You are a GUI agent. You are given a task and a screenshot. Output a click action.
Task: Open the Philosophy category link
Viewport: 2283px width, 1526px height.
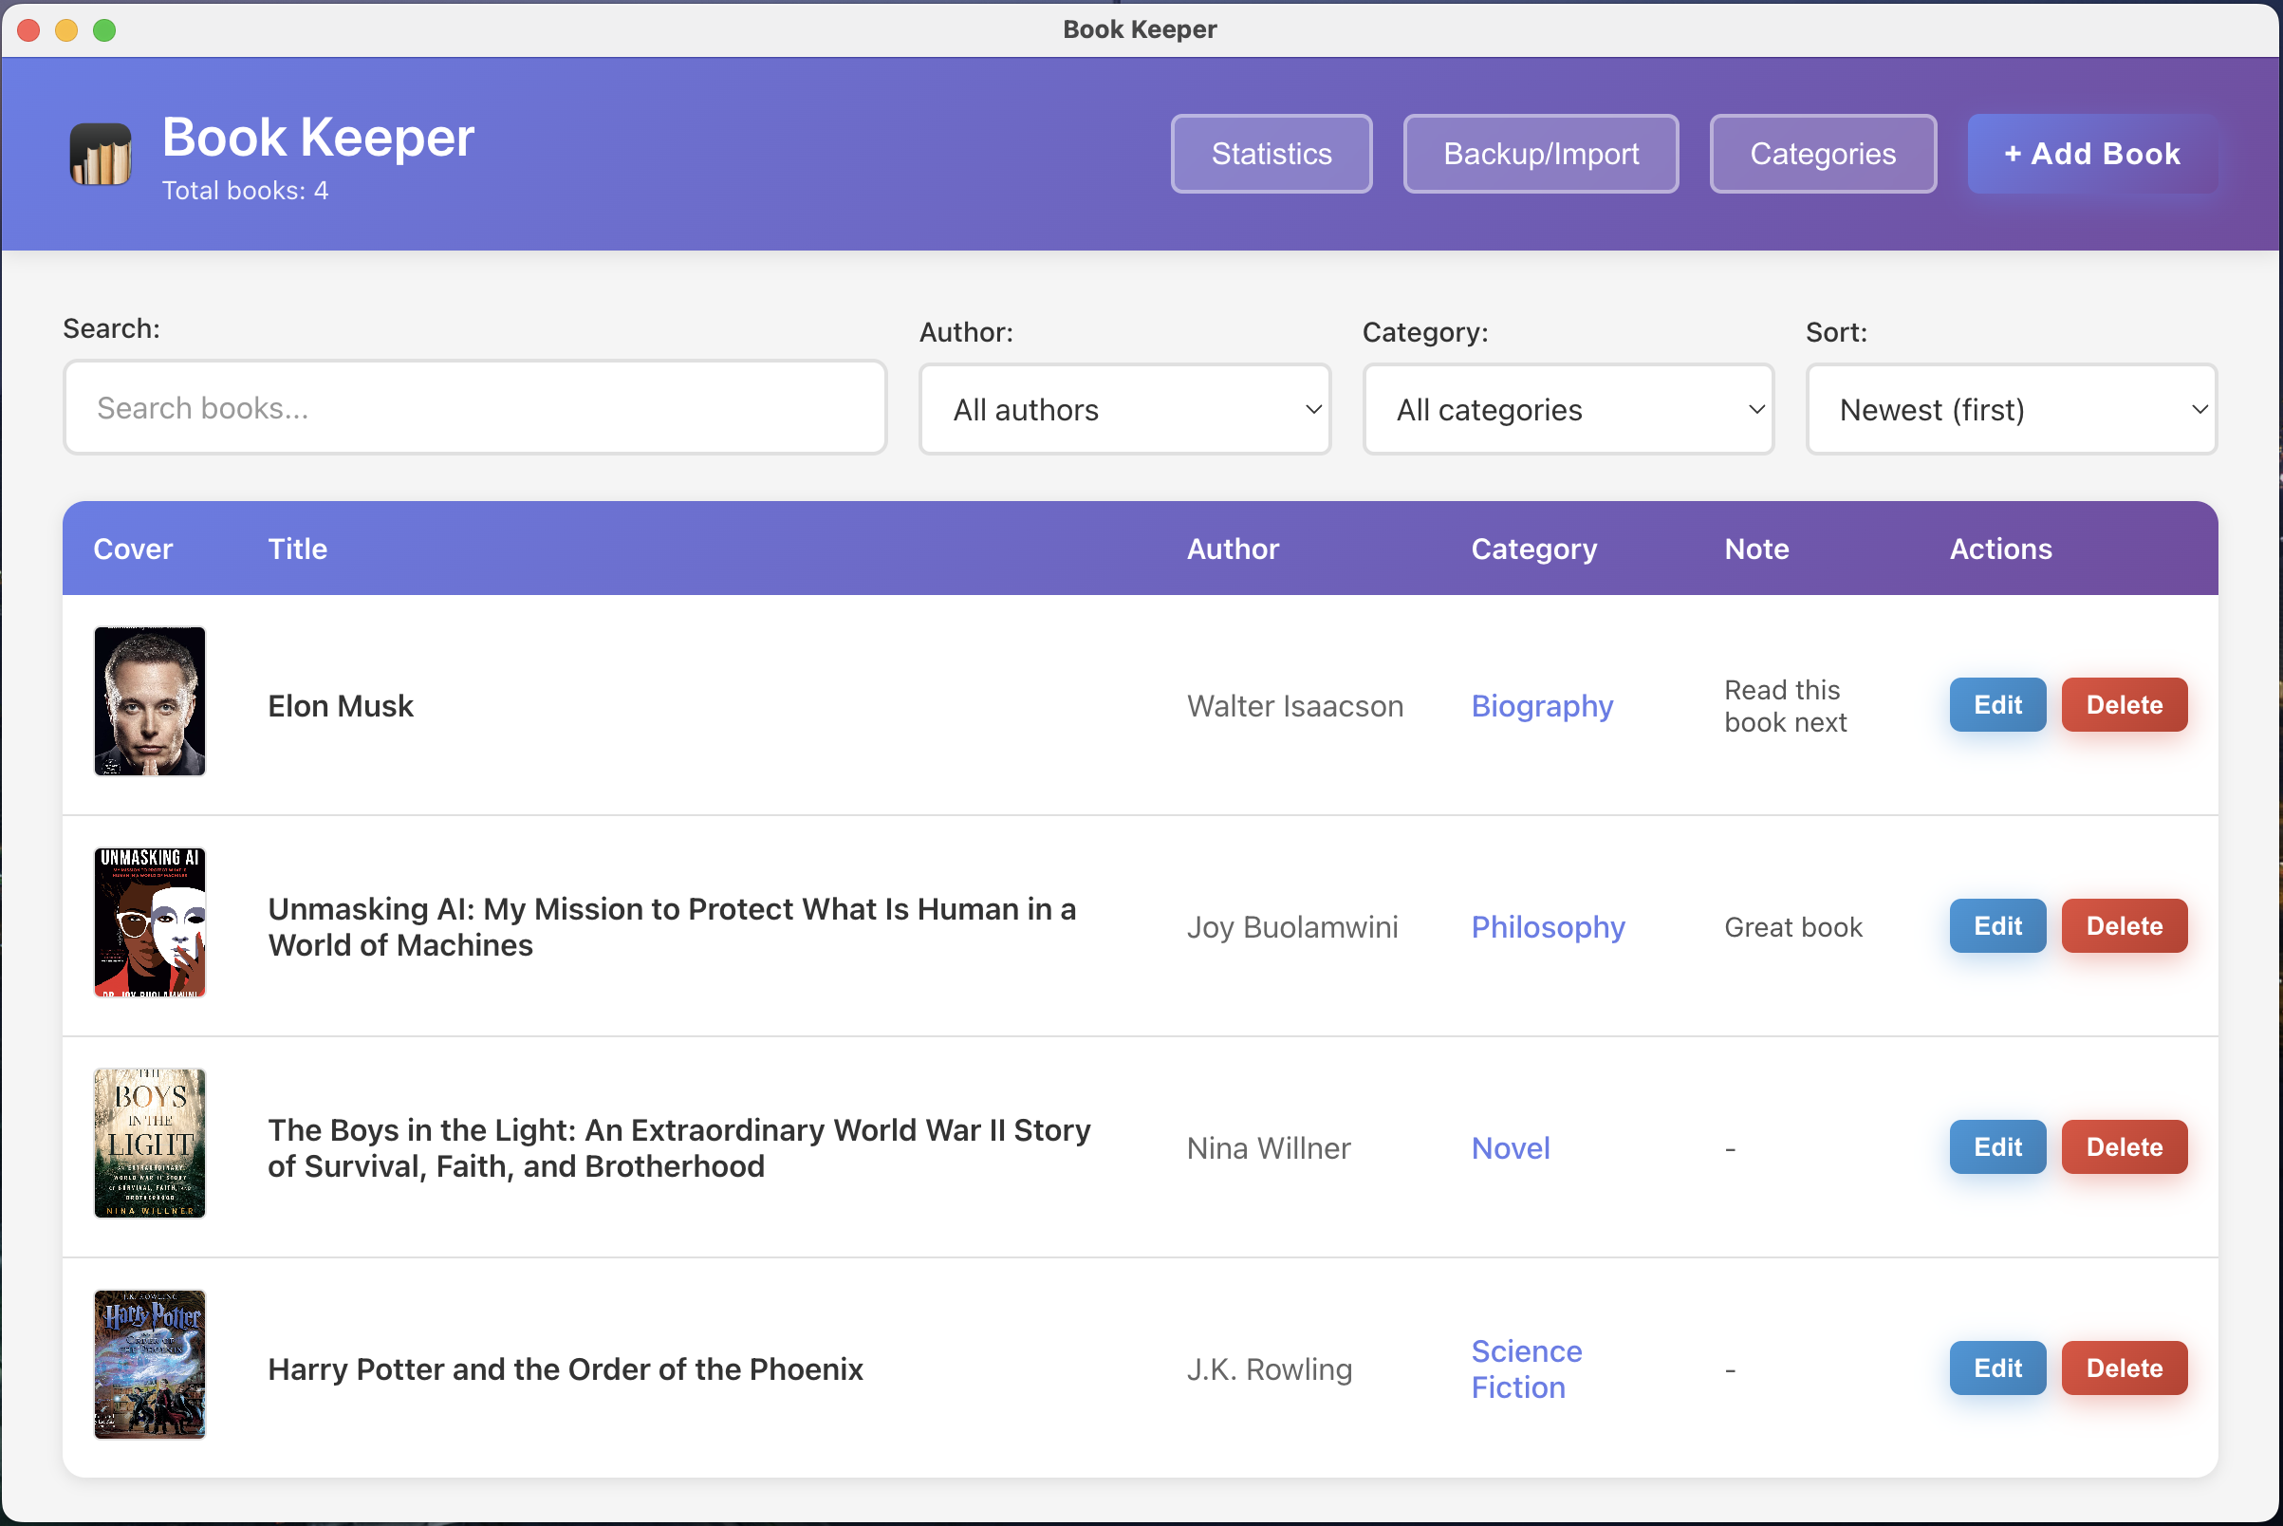(x=1548, y=926)
